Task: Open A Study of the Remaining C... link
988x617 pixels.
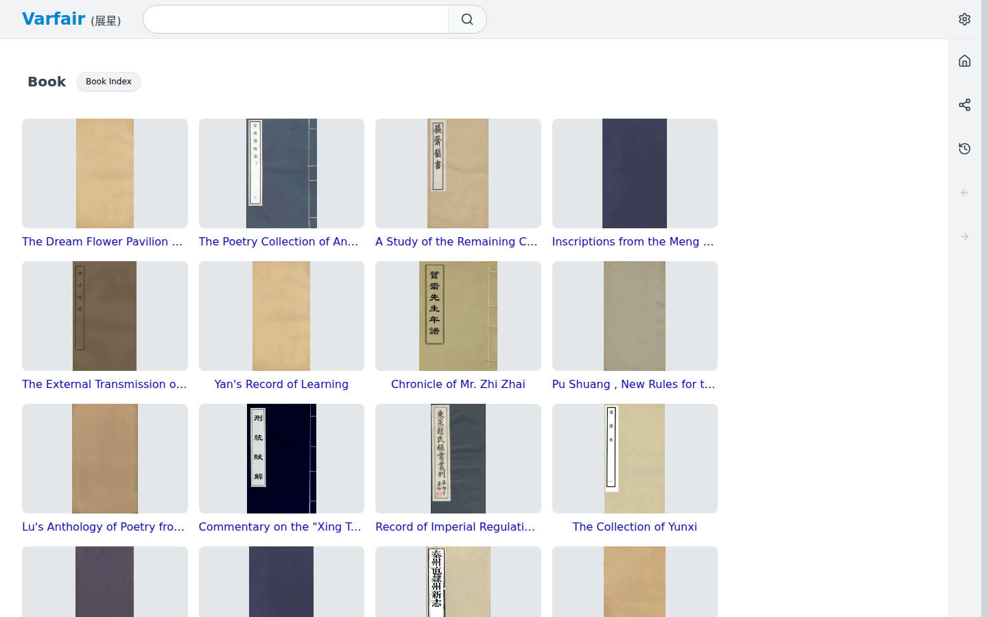Action: 456,241
